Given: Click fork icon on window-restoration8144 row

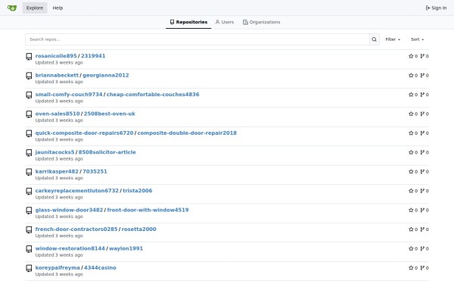Looking at the screenshot, I should (422, 248).
